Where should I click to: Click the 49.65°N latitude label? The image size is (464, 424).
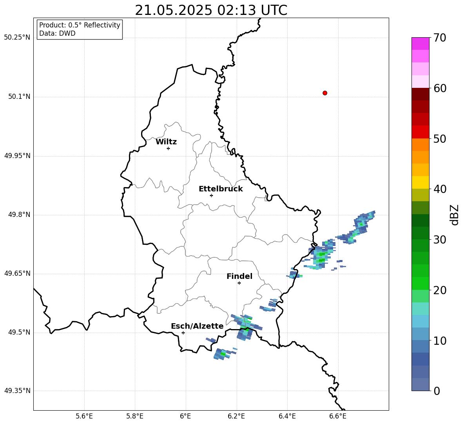pos(17,273)
